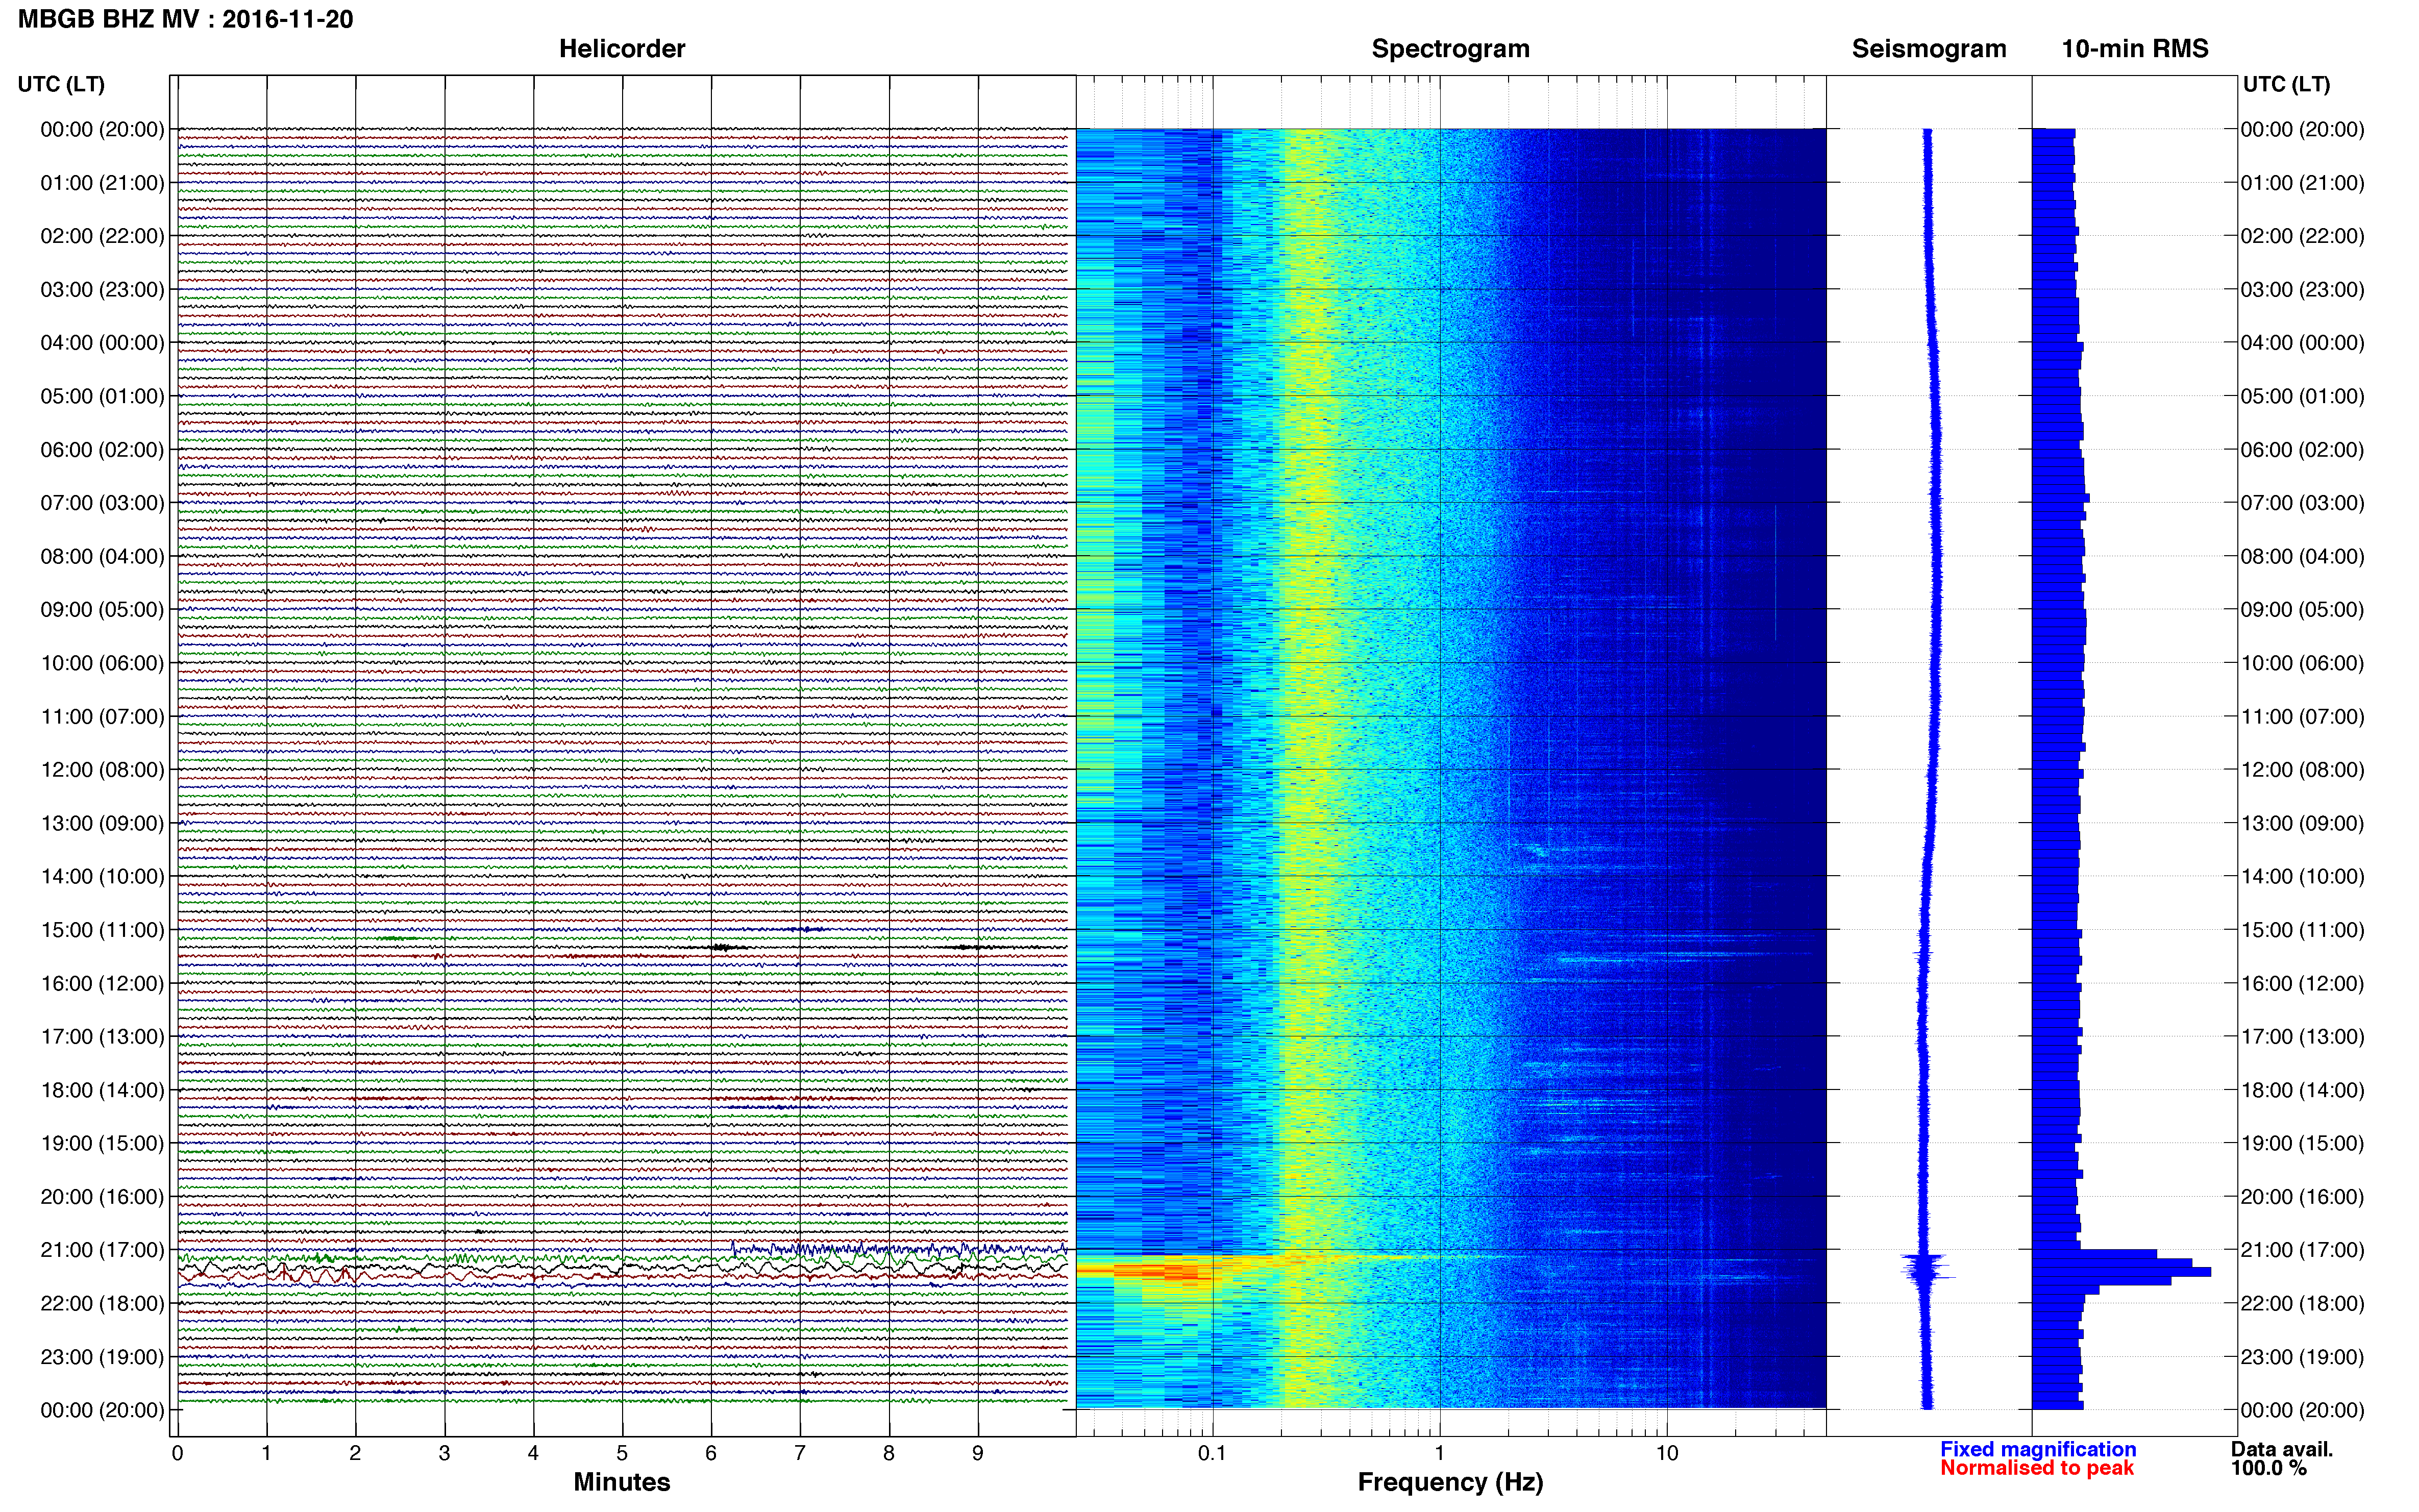This screenshot has height=1512, width=2419.
Task: Select the '10-min RMS' panel heading
Action: pyautogui.click(x=2135, y=49)
